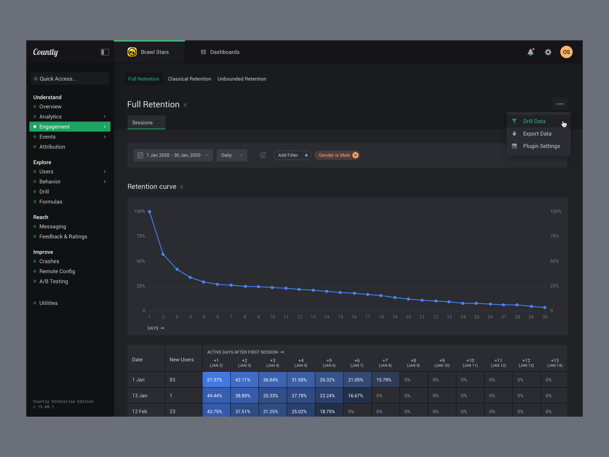Open notifications via the bell icon
The height and width of the screenshot is (457, 609).
point(531,52)
